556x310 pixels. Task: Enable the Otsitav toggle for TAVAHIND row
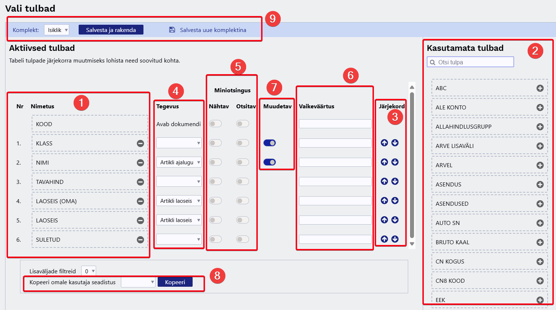tap(242, 181)
